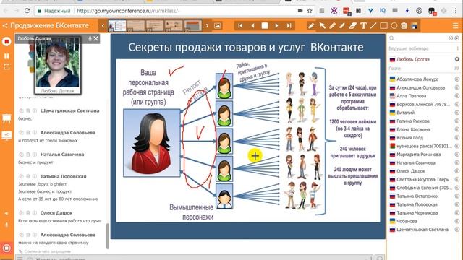This screenshot has width=463, height=260.
Task: Open slide thumbnail 25
Action: point(193,26)
